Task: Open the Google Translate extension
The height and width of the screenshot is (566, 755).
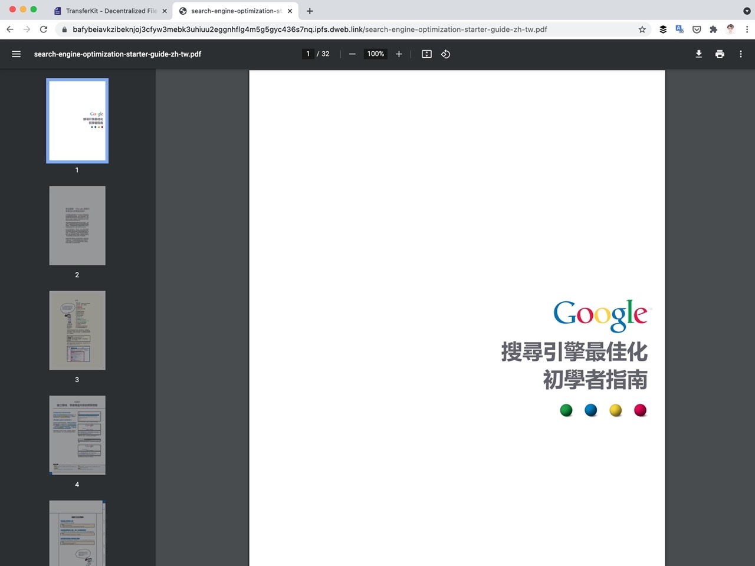Action: (x=679, y=29)
